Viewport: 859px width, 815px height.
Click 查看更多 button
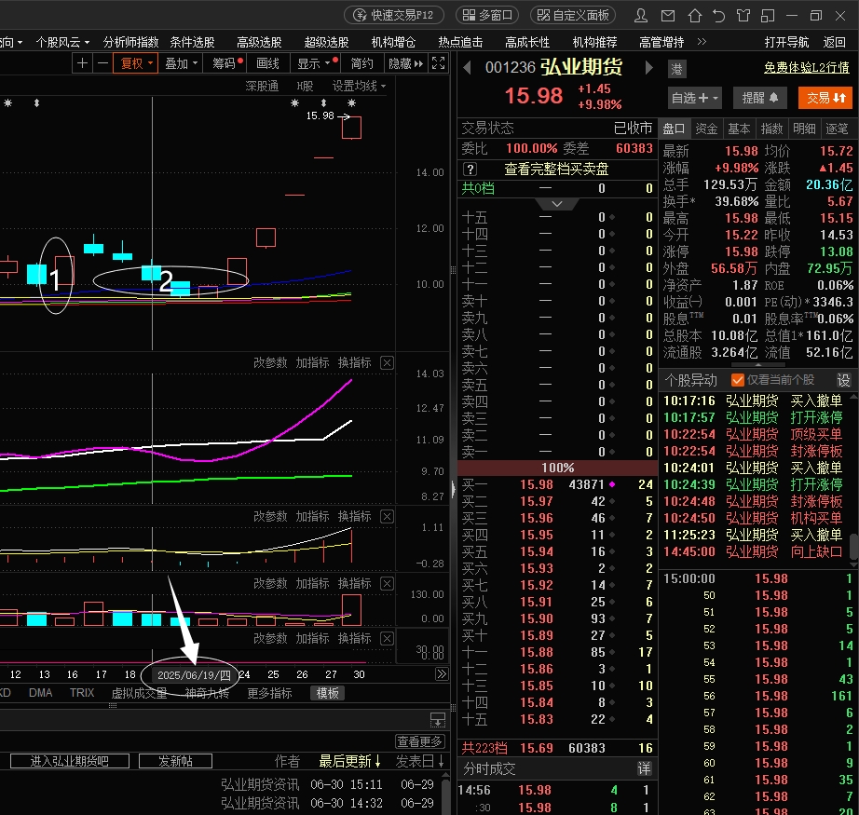pyautogui.click(x=419, y=741)
